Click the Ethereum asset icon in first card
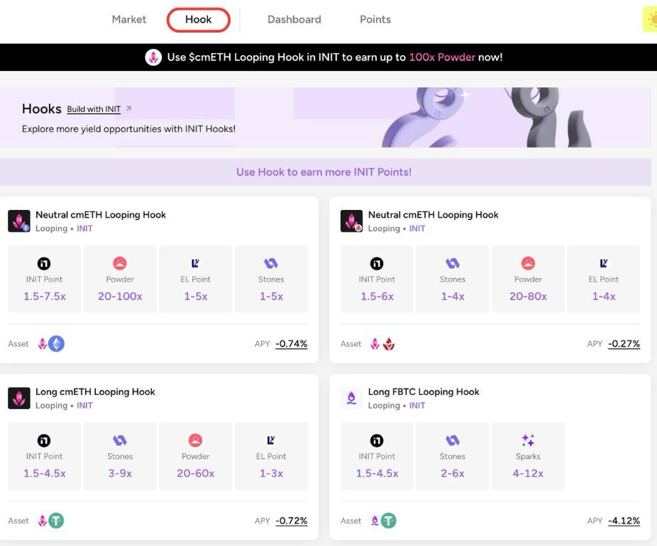The width and height of the screenshot is (657, 546). 57,344
